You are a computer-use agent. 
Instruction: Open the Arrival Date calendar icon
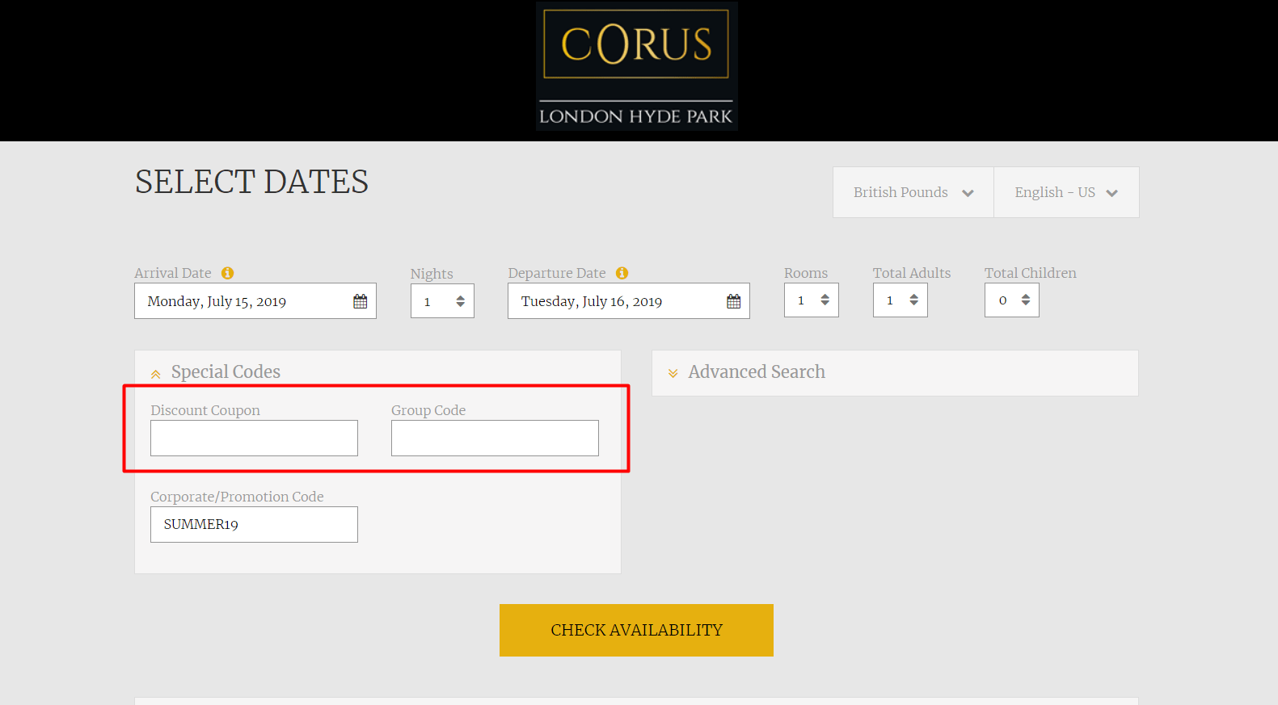(x=361, y=301)
